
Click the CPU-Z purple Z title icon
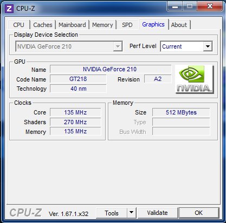[x=9, y=9]
